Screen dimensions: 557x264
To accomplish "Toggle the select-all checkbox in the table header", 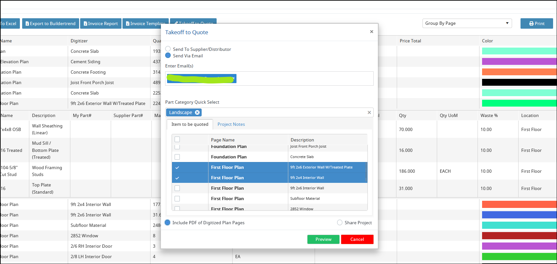I will (177, 139).
